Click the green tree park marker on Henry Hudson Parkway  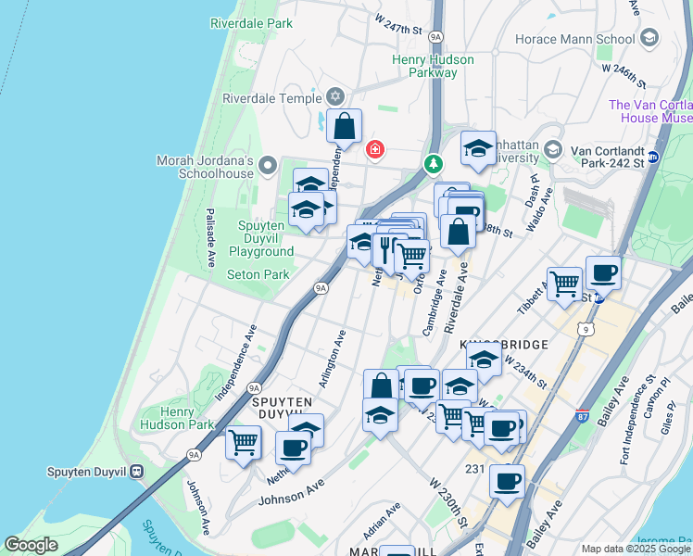point(434,164)
